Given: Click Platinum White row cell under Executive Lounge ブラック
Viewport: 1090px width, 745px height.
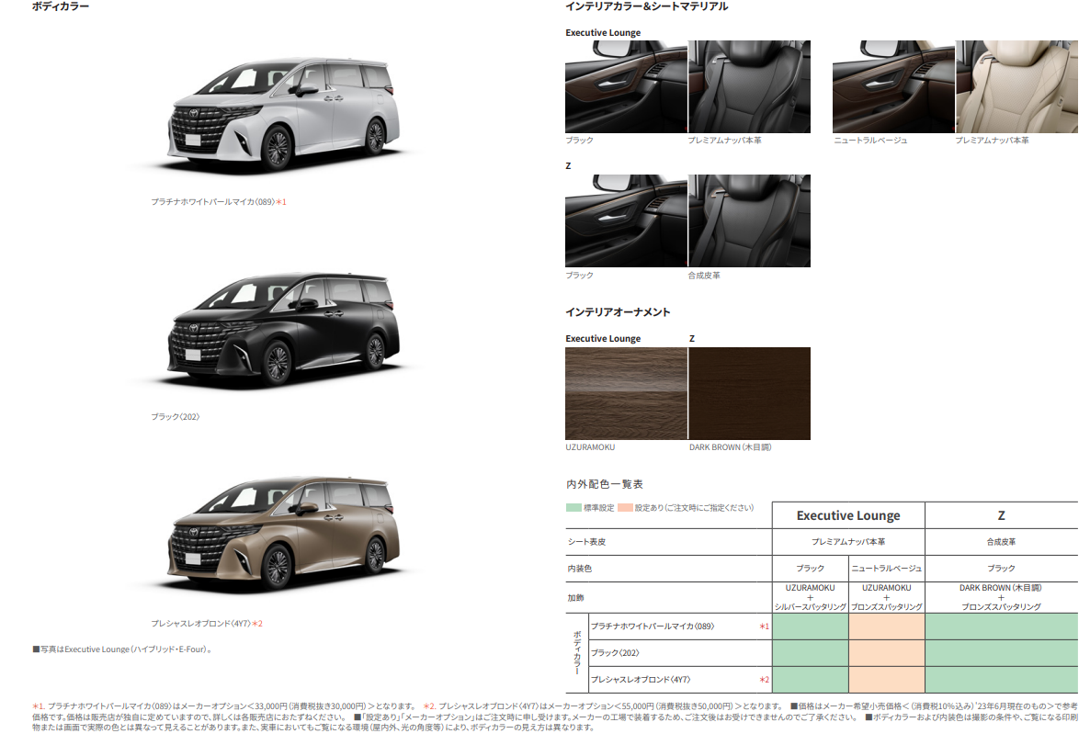Looking at the screenshot, I should click(810, 626).
